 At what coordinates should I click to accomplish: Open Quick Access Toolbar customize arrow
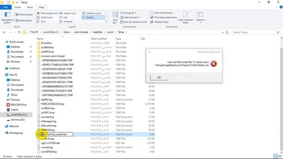[17, 2]
